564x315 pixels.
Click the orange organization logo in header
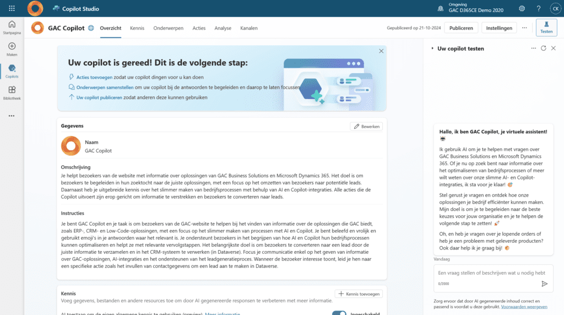(35, 8)
